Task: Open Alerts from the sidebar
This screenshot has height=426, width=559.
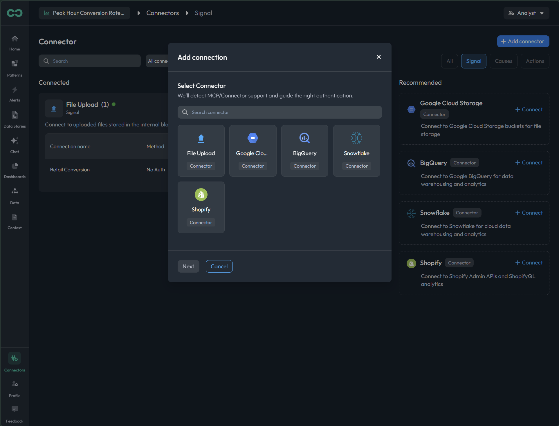Action: pyautogui.click(x=15, y=94)
